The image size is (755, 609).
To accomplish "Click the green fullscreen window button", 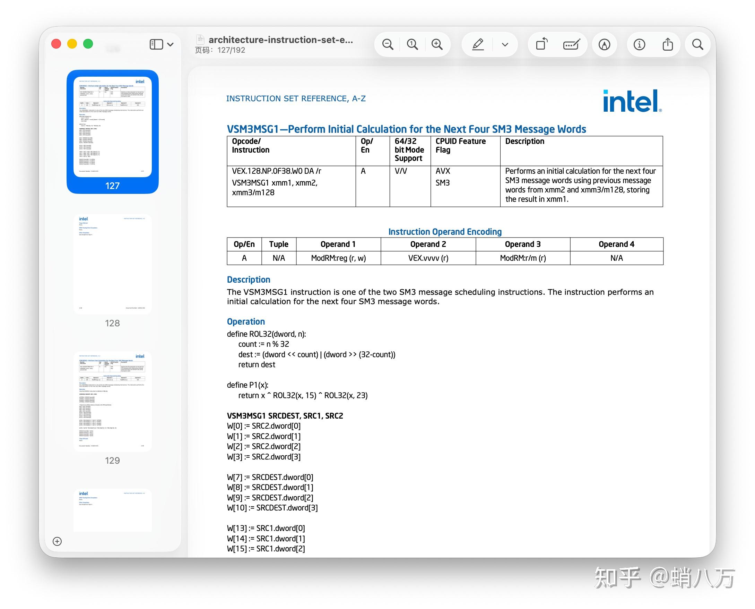I will click(88, 44).
